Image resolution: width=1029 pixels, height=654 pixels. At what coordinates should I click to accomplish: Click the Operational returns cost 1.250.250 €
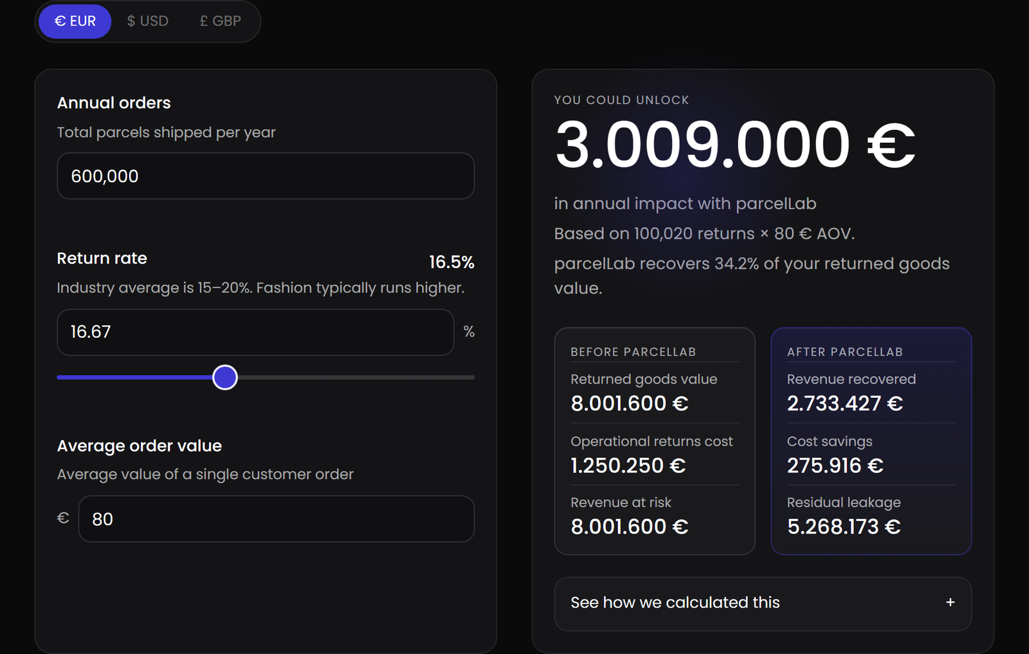(628, 466)
